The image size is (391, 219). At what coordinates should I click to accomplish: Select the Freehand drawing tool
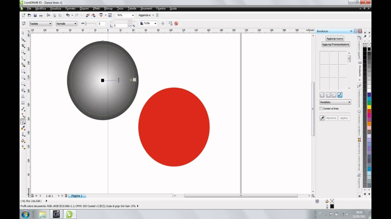point(23,58)
